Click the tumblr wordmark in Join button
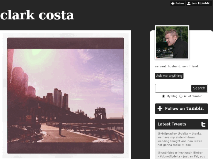 [x=204, y=3]
